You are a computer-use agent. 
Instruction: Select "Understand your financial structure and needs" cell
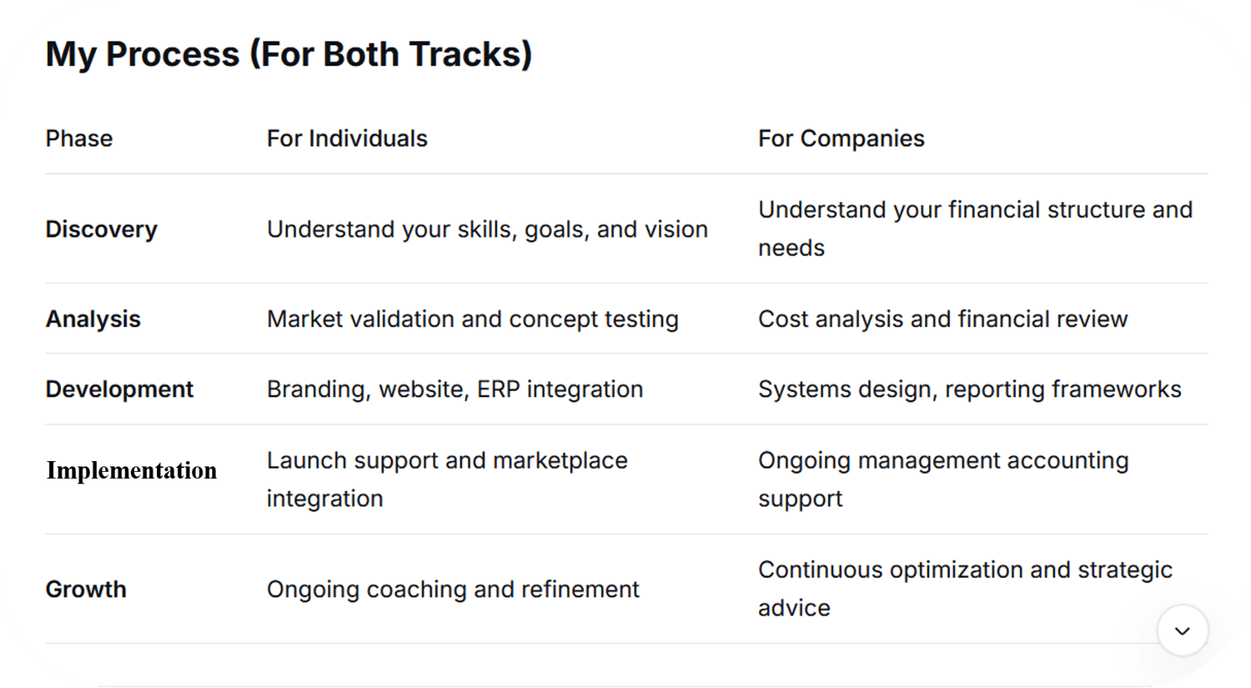point(975,228)
